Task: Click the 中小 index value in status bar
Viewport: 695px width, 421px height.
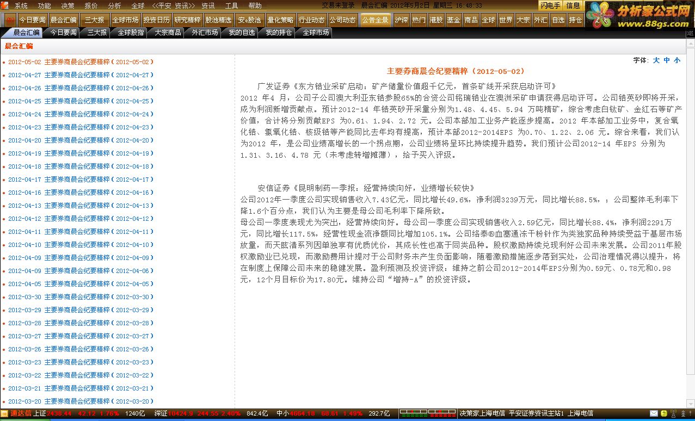Action: tap(302, 413)
